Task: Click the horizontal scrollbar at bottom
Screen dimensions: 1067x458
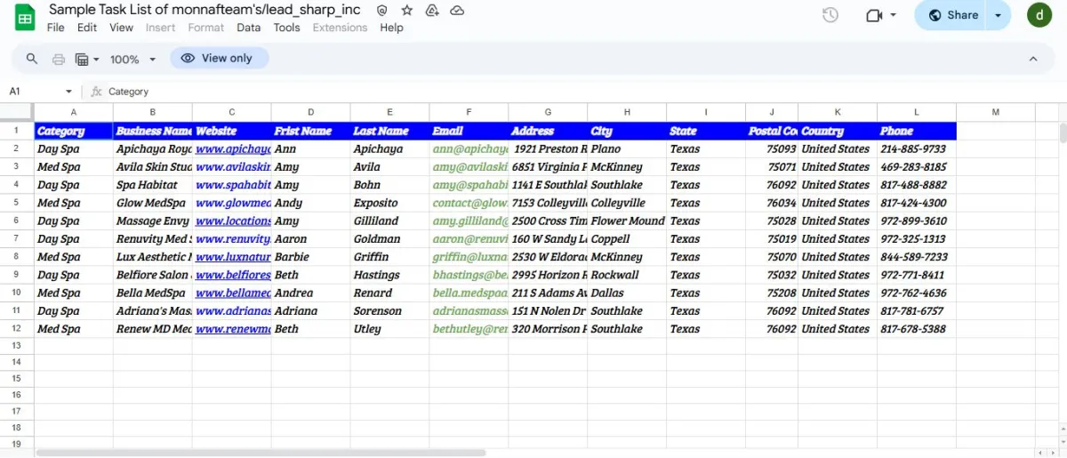Action: pyautogui.click(x=261, y=453)
